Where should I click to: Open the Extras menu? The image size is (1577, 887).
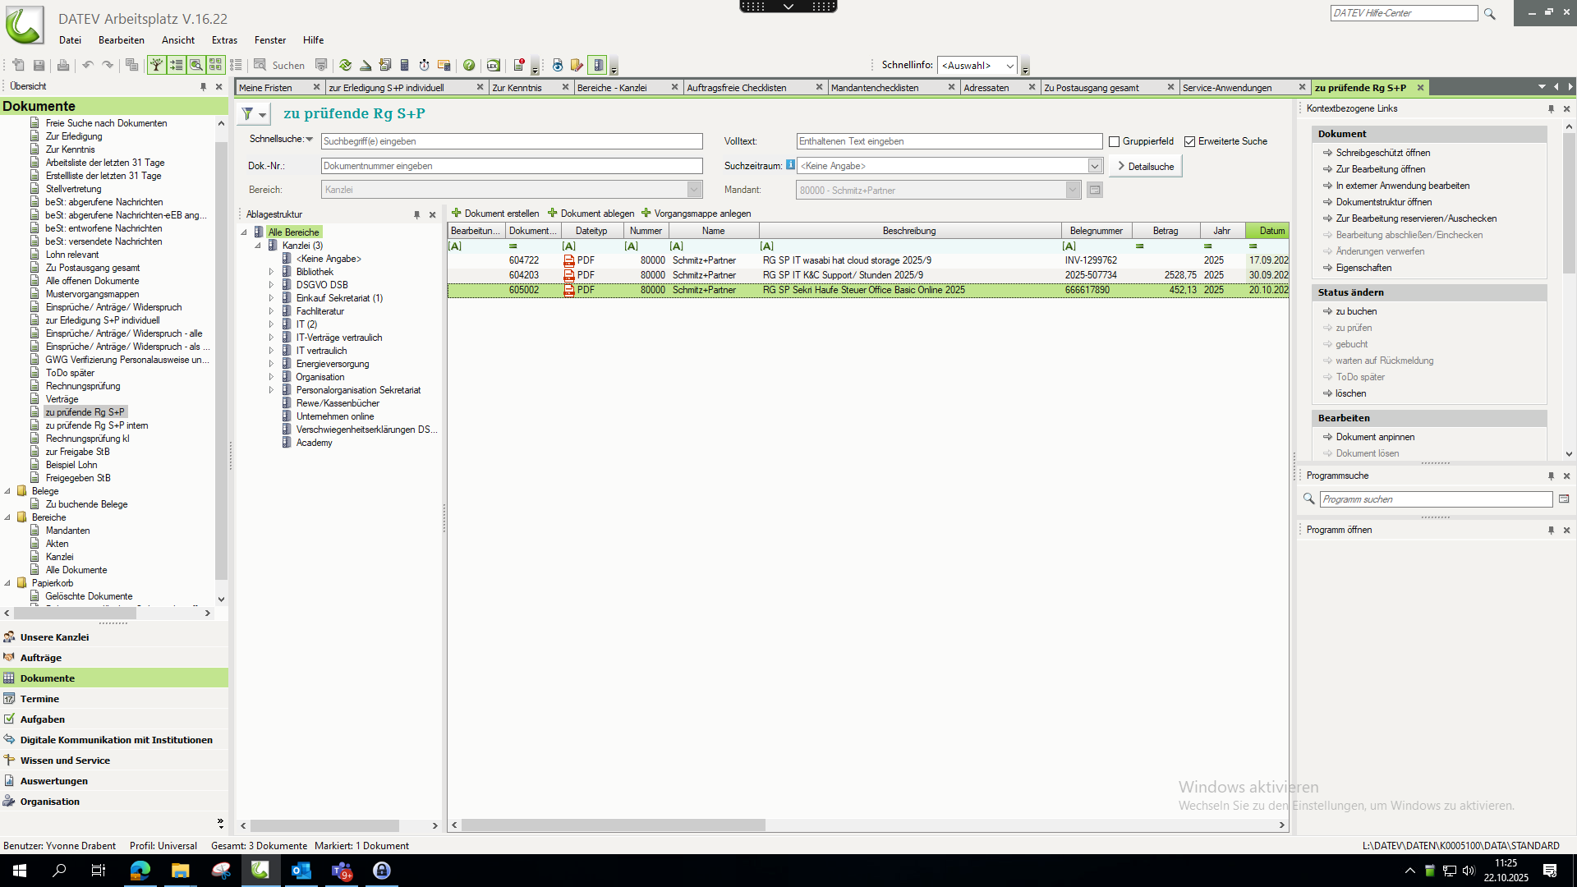click(224, 40)
